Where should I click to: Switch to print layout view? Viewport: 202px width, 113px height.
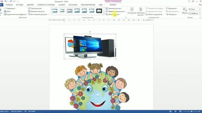coord(175,111)
